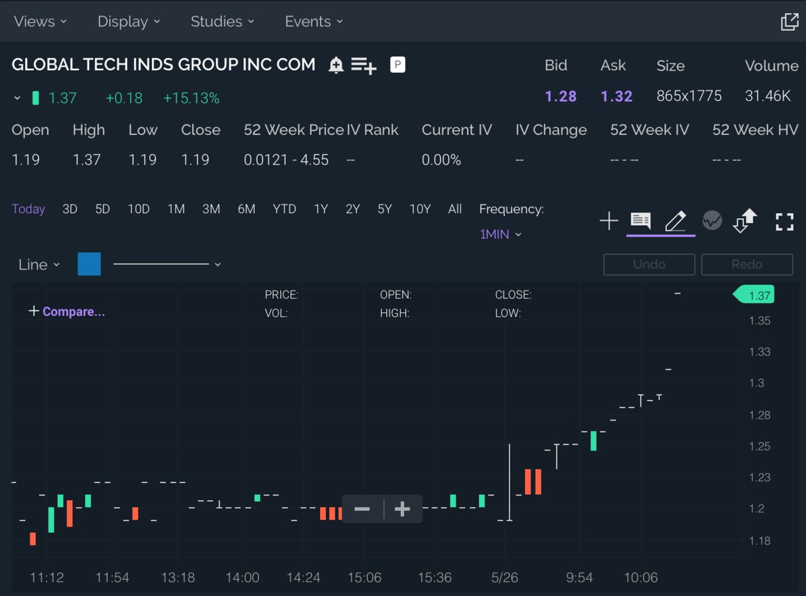Switch to the YTD time range

tap(284, 209)
